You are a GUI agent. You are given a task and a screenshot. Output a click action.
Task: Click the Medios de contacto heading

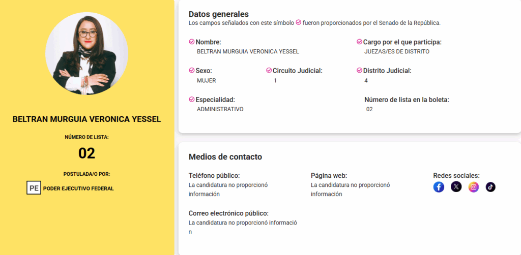click(225, 157)
